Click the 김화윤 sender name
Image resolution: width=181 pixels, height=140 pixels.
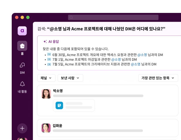[57, 126]
